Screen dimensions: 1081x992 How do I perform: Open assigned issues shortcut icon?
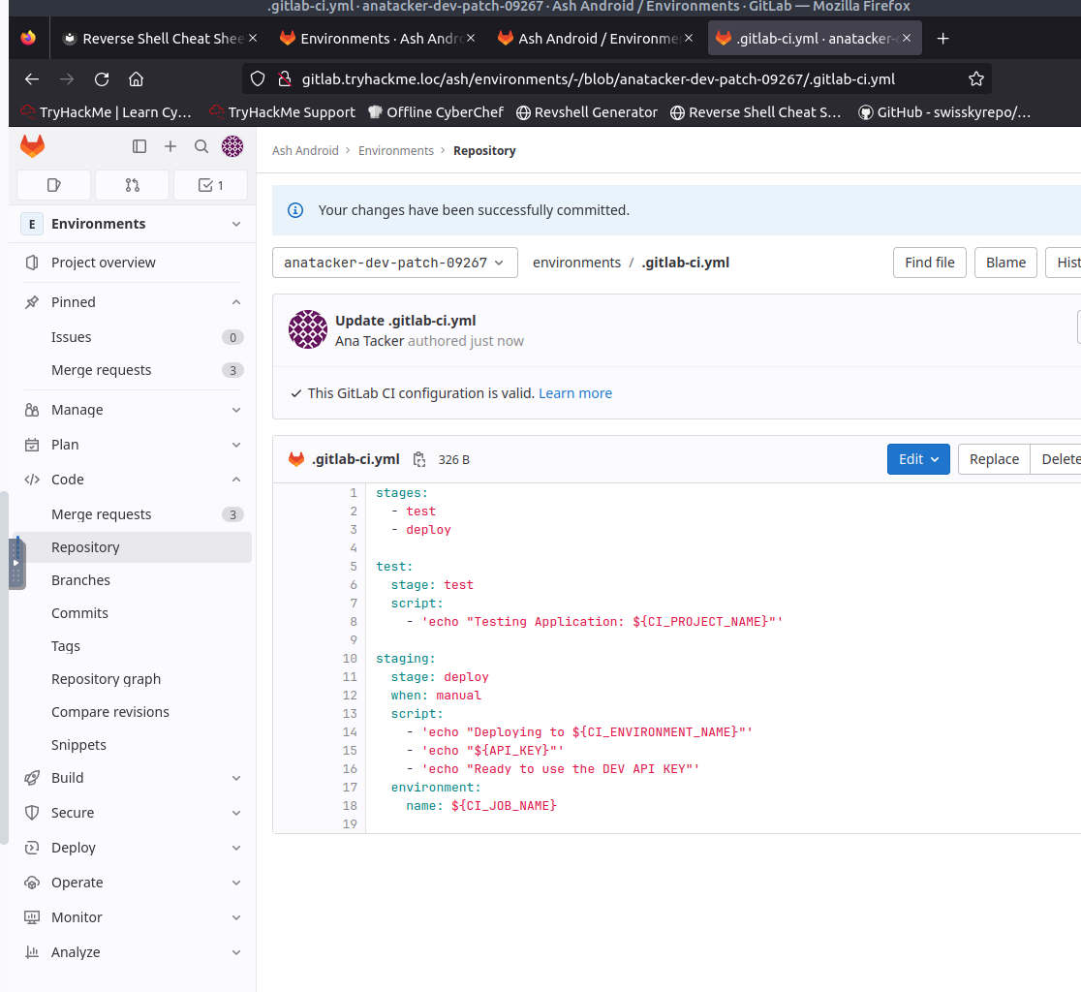coord(54,185)
